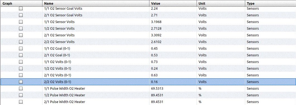Sort by the Type column header
Screen dimensions: 296x105
(x=270, y=3)
